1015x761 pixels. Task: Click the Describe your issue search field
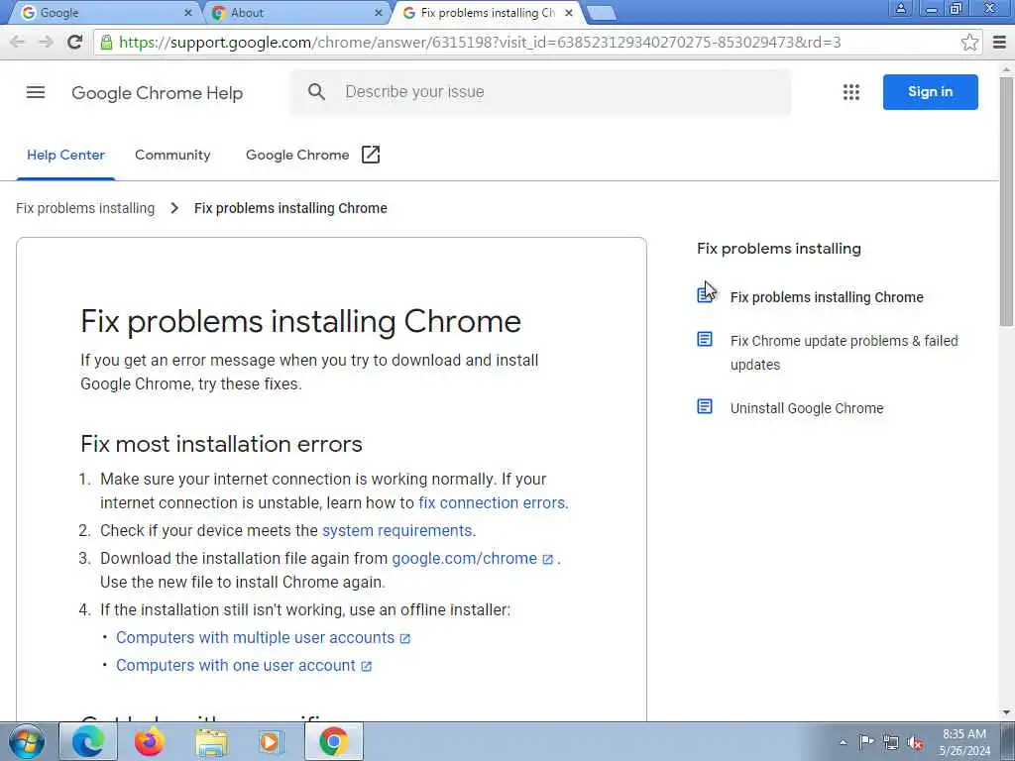[x=540, y=92]
